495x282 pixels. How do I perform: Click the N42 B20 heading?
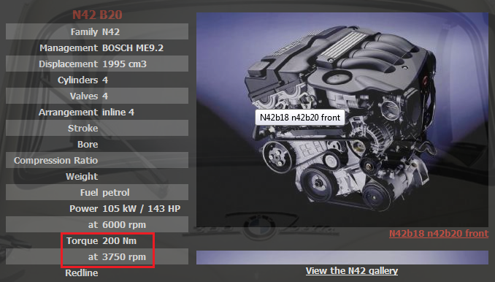click(x=97, y=15)
